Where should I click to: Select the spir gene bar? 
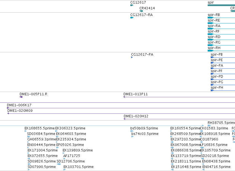[221, 5]
